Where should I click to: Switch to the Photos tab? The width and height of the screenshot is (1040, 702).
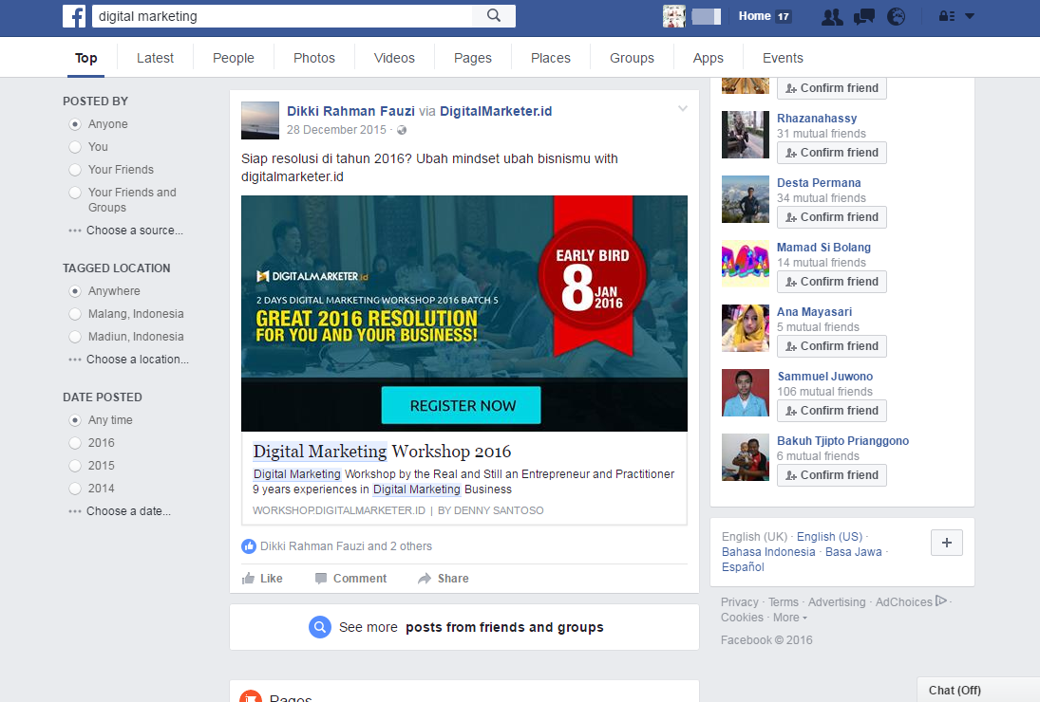tap(314, 58)
